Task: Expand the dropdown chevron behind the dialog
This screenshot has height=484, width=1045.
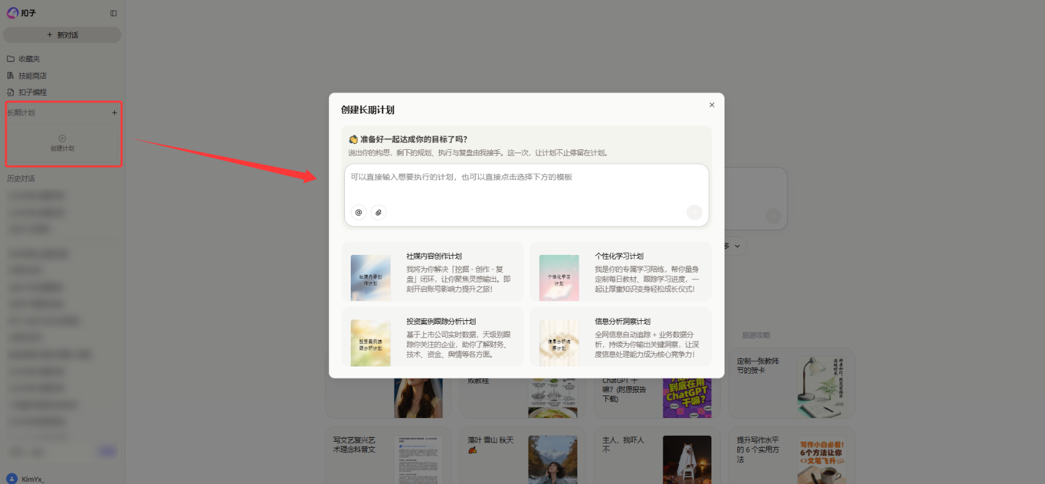Action: pos(737,246)
